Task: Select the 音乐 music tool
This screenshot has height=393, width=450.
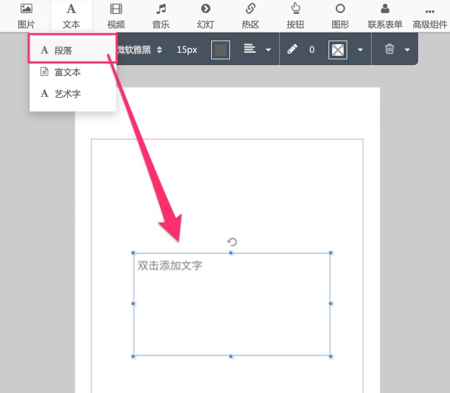Action: tap(161, 15)
